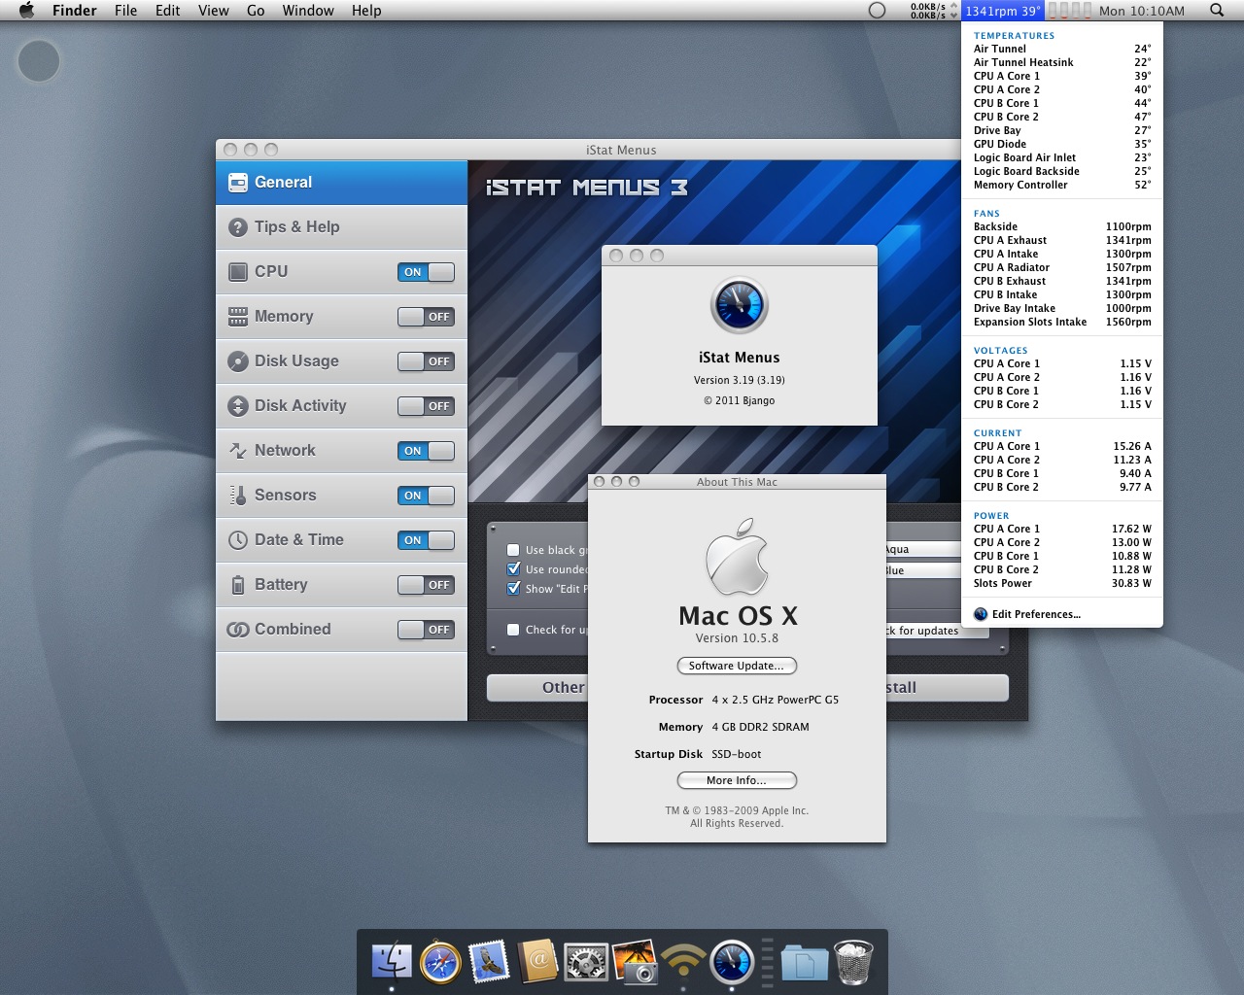Click 'Expansion Slots Intake' fan row

click(x=1062, y=322)
